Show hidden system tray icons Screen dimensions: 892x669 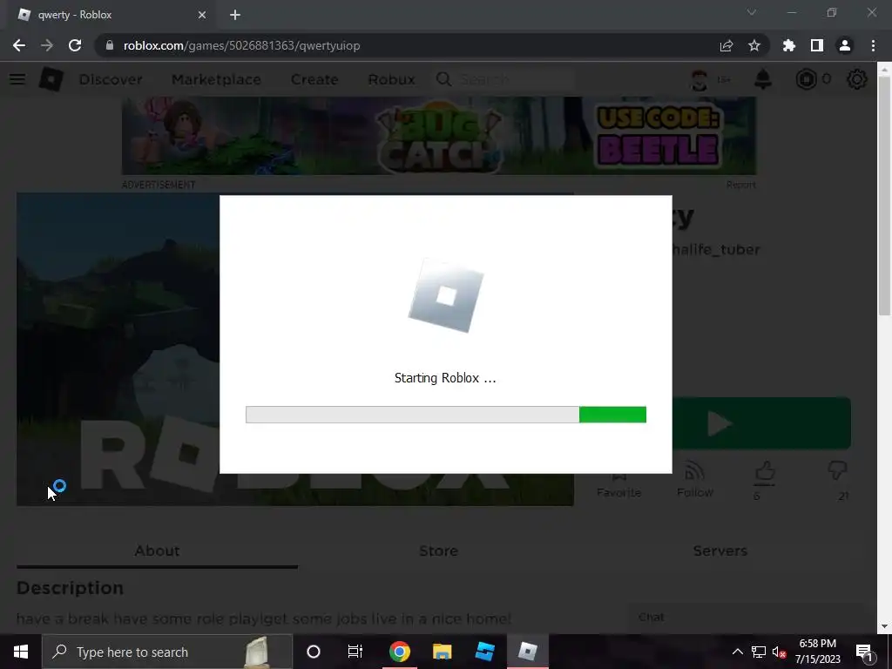coord(737,652)
